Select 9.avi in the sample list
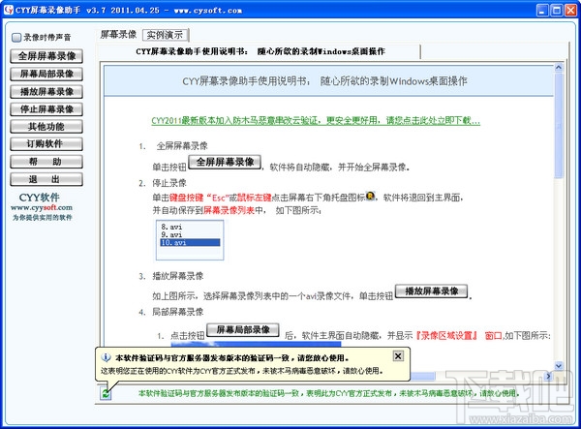Screen dimensions: 581x429 click(172, 234)
